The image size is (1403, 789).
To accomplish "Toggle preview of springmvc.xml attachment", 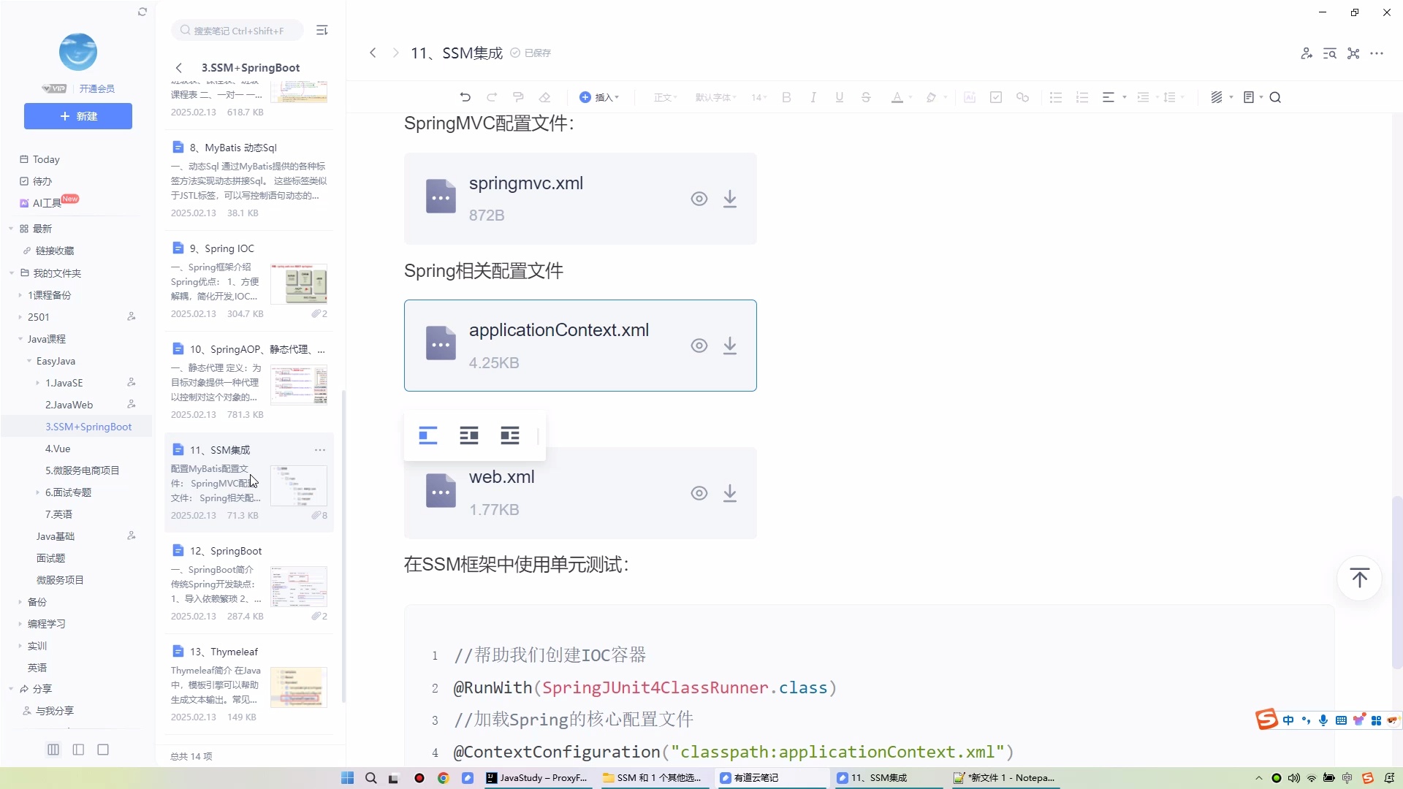I will pos(699,198).
